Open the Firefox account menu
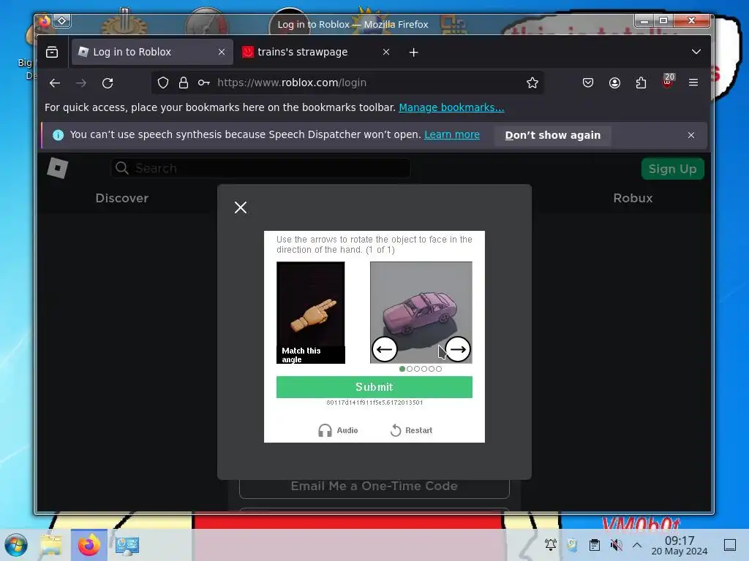The height and width of the screenshot is (561, 749). coord(614,83)
